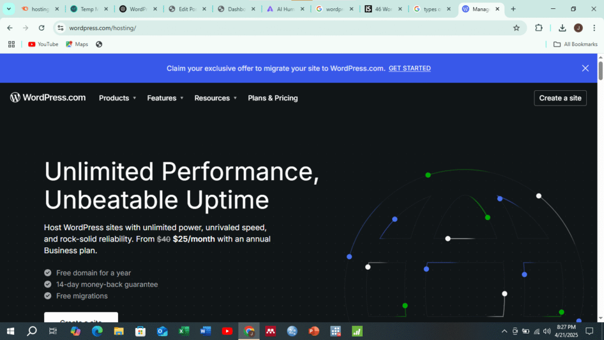Expand the Products menu
The width and height of the screenshot is (604, 340).
pos(117,98)
